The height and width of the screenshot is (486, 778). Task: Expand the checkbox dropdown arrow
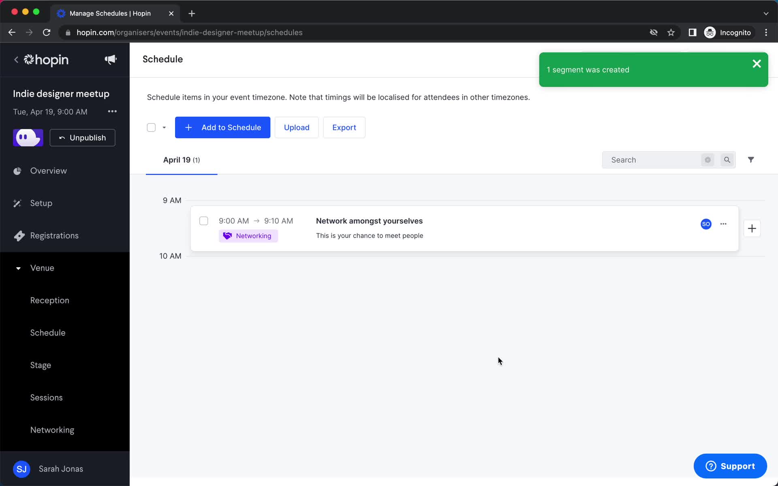(164, 127)
